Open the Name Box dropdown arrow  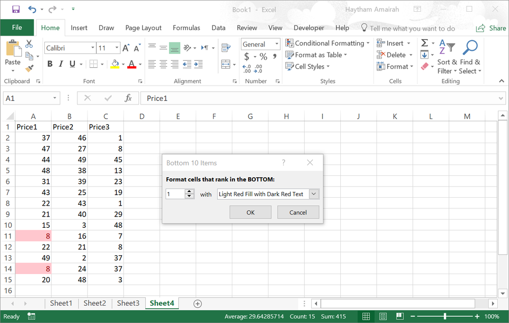55,98
